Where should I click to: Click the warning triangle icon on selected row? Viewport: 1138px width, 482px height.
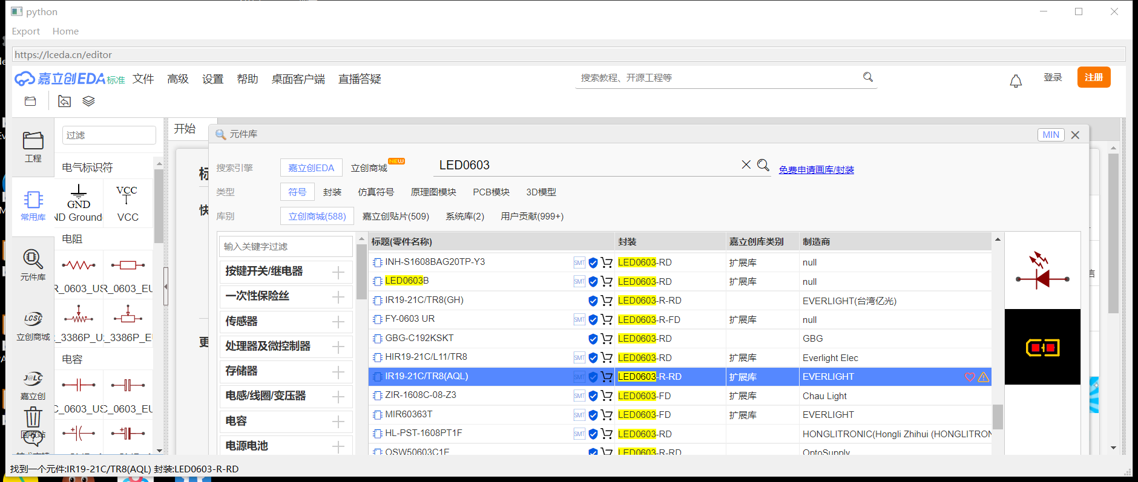pyautogui.click(x=984, y=377)
